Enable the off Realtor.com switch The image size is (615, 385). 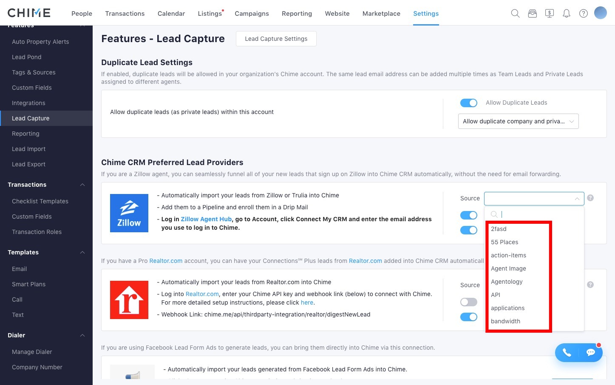pos(469,302)
